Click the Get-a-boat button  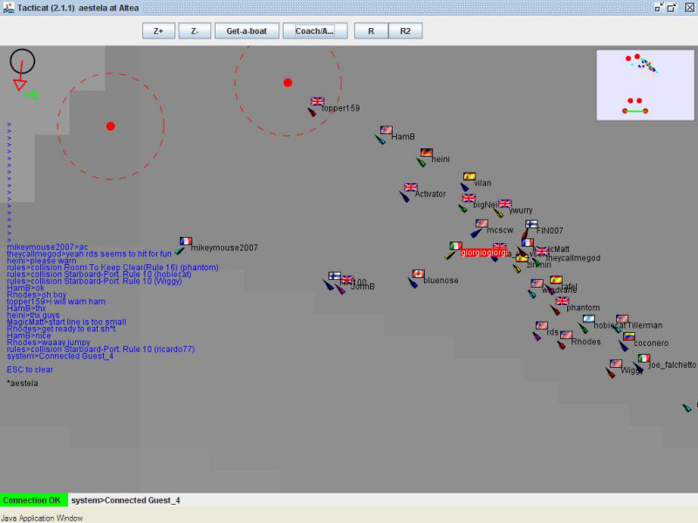coord(247,31)
